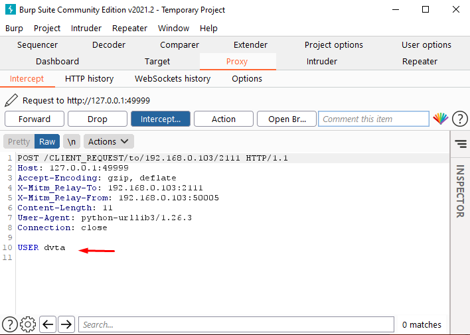The width and height of the screenshot is (470, 335).
Task: Expand the INSPECTOR side panel
Action: click(460, 191)
